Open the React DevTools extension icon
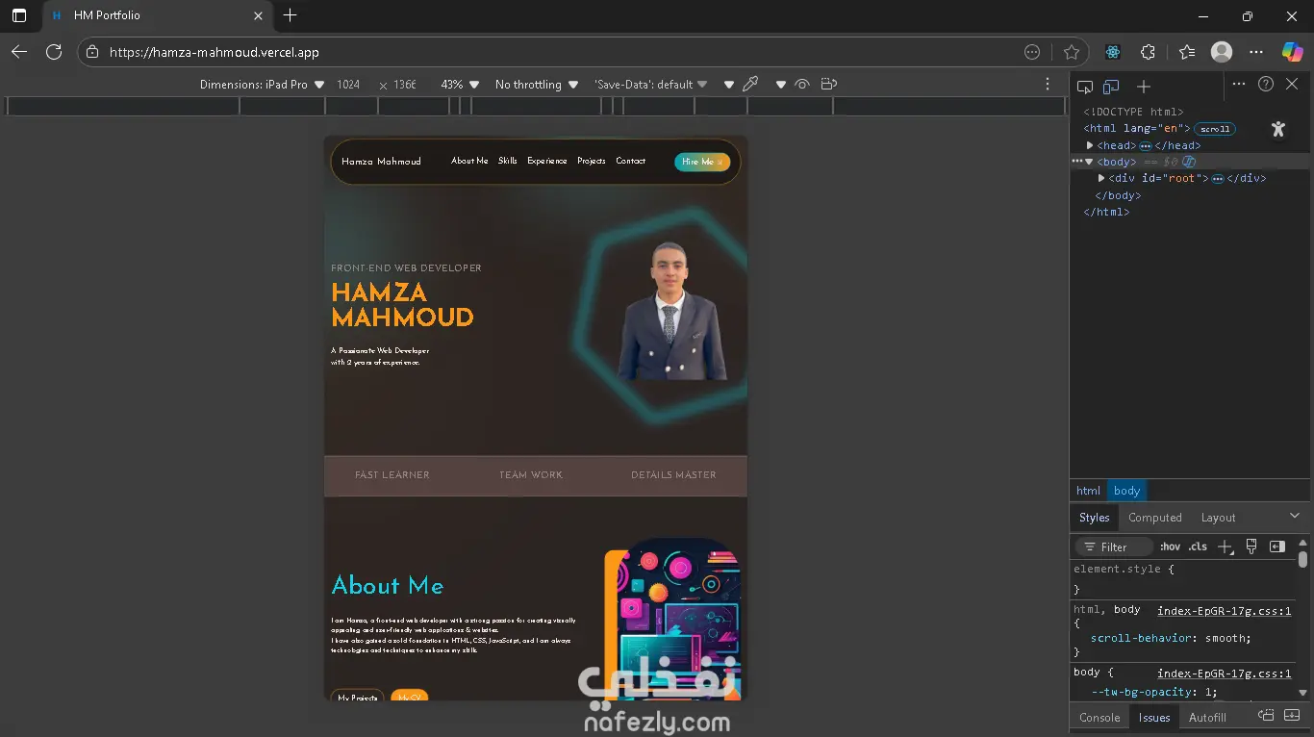This screenshot has width=1314, height=737. (x=1113, y=53)
